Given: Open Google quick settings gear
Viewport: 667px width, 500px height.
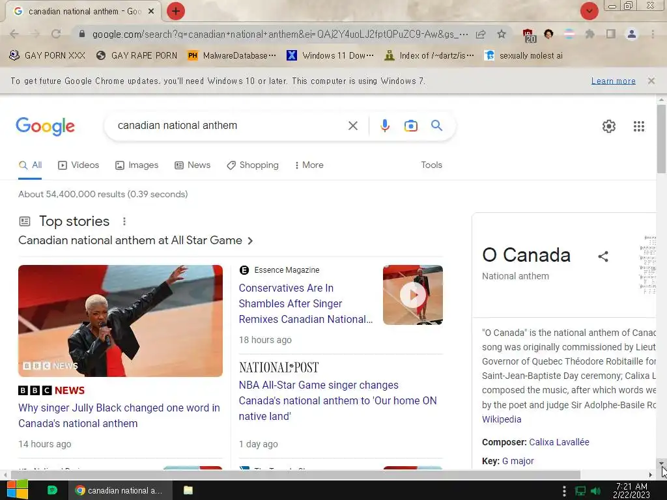Looking at the screenshot, I should pyautogui.click(x=609, y=126).
